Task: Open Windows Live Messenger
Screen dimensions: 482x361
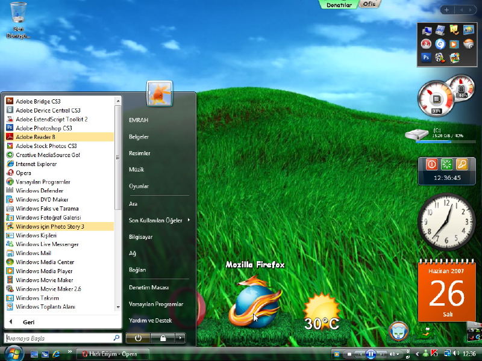Action: coord(59,244)
